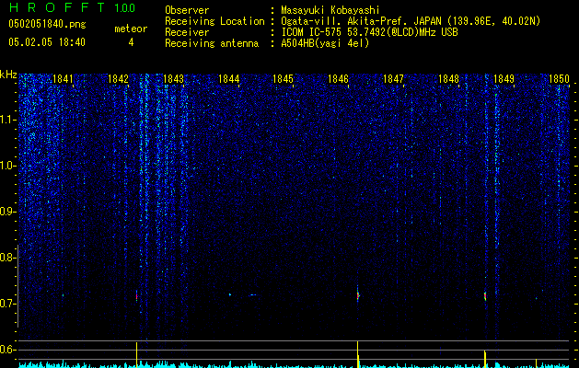Select the 1843 time axis label
This screenshot has width=579, height=368.
173,79
